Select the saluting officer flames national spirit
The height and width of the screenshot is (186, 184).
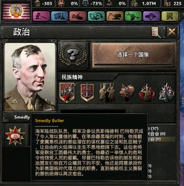coord(147,93)
